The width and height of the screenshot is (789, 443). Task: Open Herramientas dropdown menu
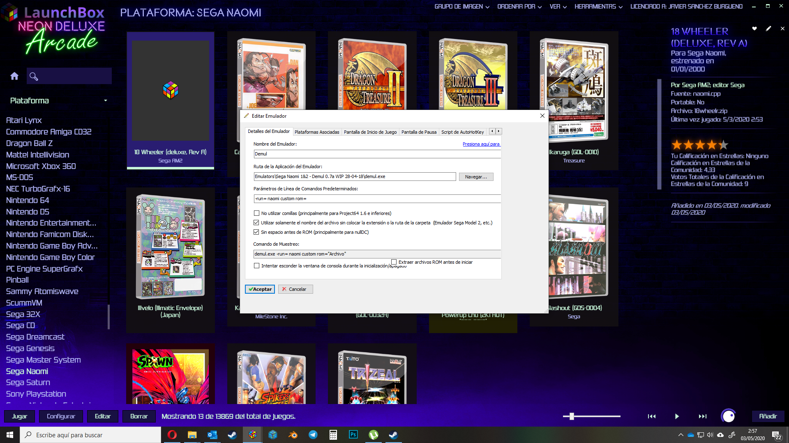(598, 7)
